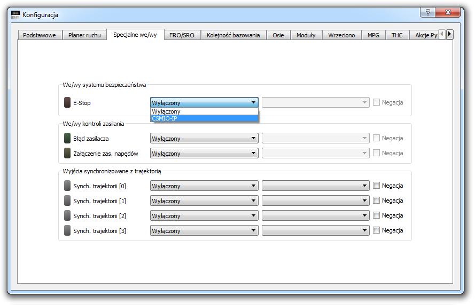Click the Synch. trajektorii [0] indicator LED

pyautogui.click(x=67, y=186)
